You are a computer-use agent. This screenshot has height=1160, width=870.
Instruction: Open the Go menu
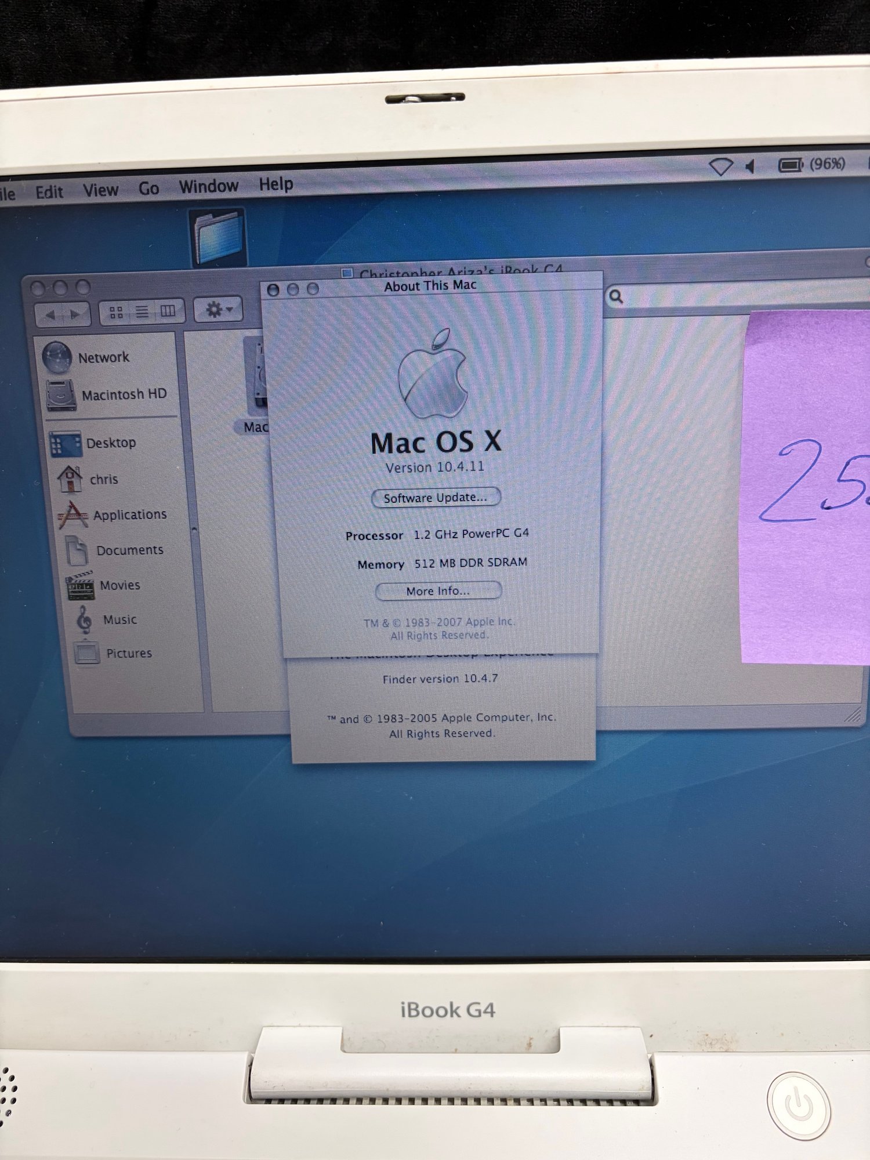[x=148, y=188]
